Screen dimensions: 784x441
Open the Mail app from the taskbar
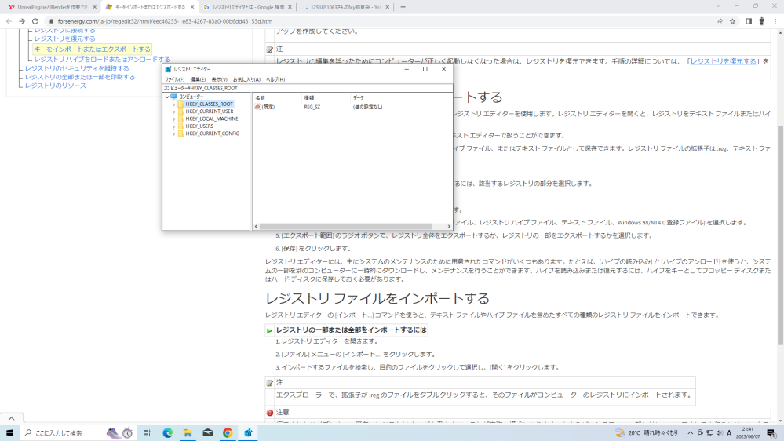point(207,432)
